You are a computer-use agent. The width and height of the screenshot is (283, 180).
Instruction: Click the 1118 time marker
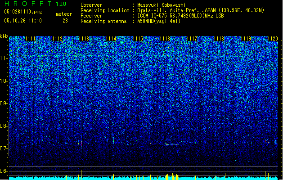point(219,39)
